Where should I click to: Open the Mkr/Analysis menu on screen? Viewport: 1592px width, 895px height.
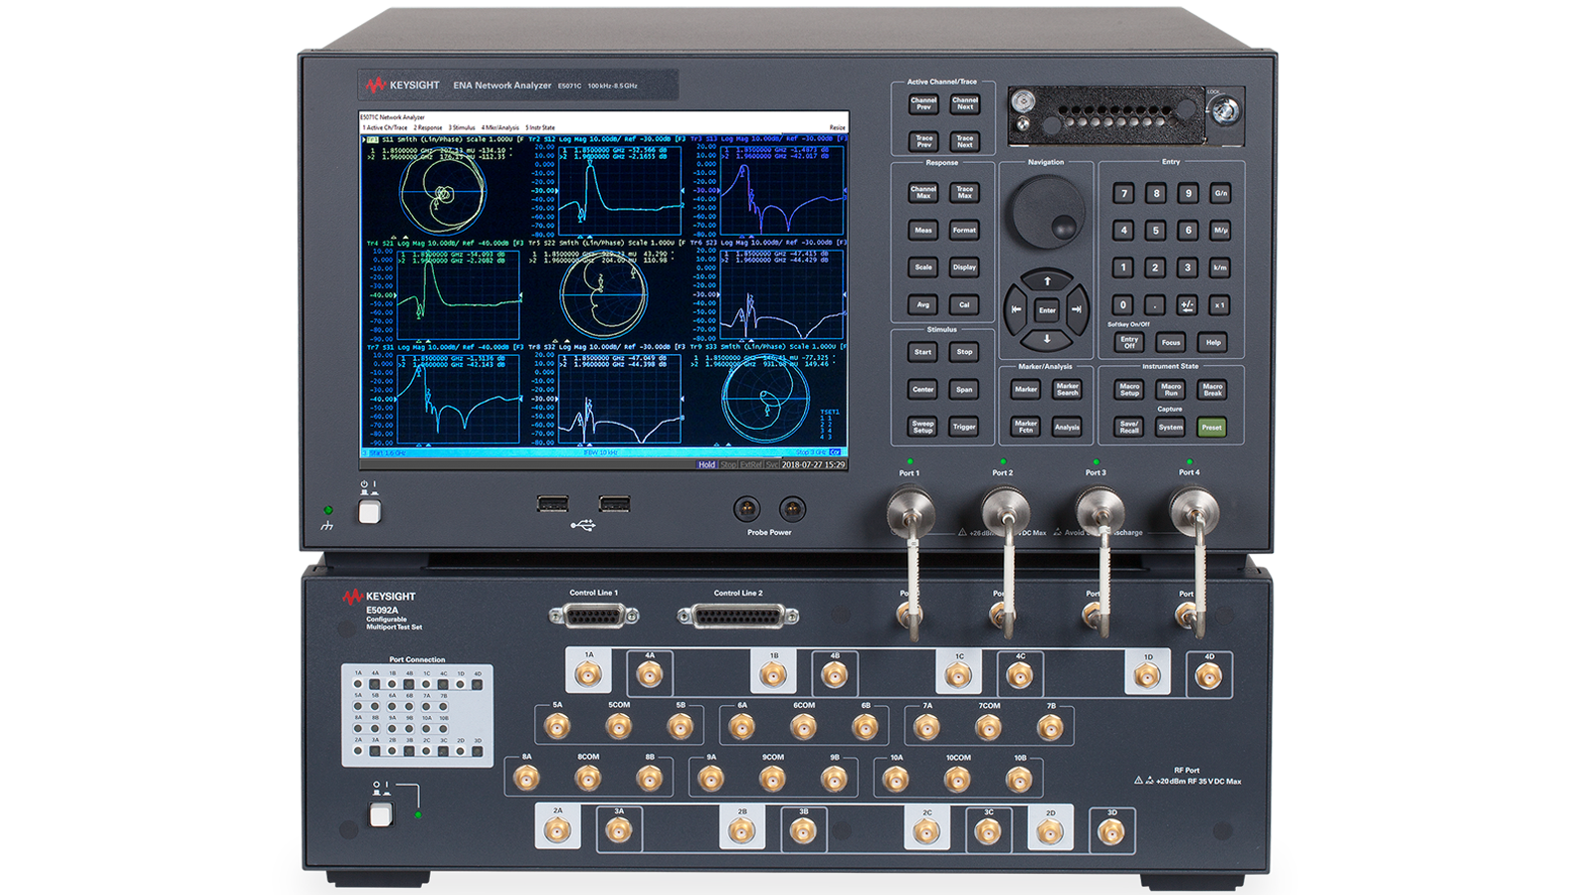[x=500, y=128]
